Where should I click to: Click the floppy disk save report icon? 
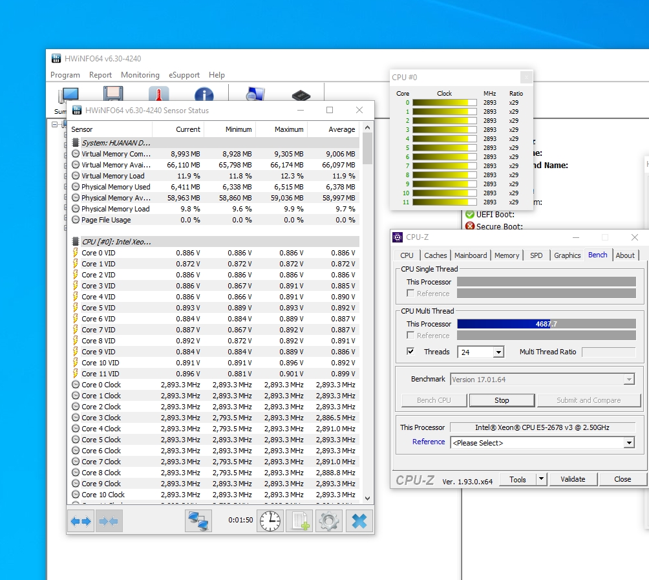coord(113,96)
